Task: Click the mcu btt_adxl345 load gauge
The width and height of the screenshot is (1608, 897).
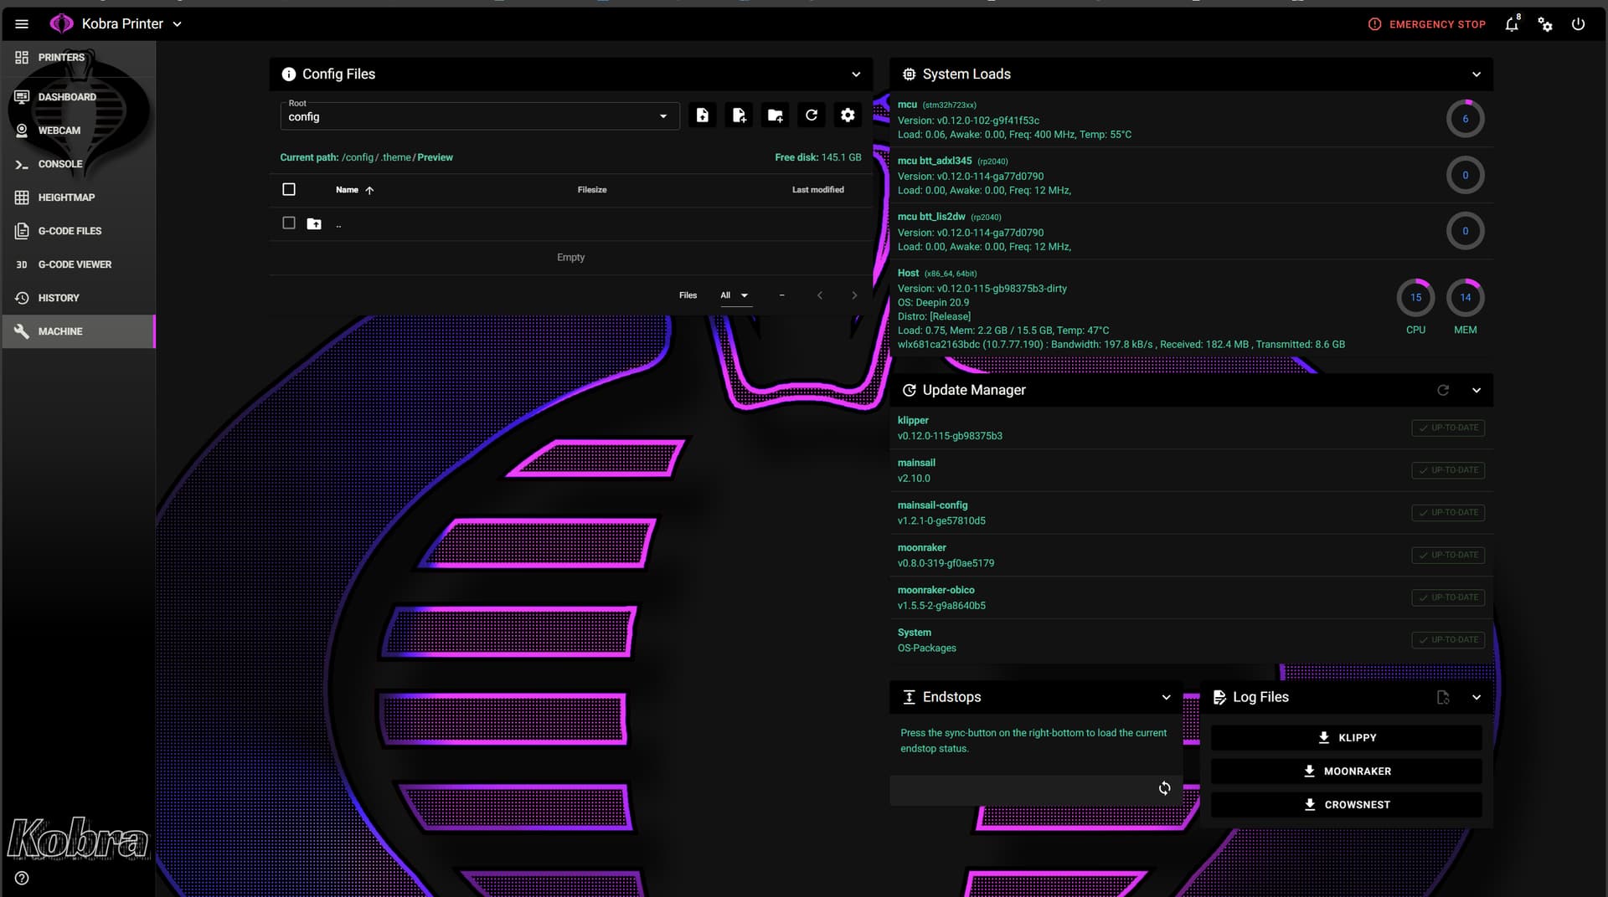Action: 1465,175
